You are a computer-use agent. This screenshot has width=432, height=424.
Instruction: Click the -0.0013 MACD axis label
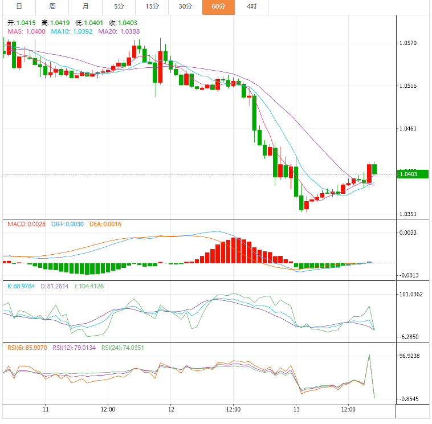pos(408,275)
